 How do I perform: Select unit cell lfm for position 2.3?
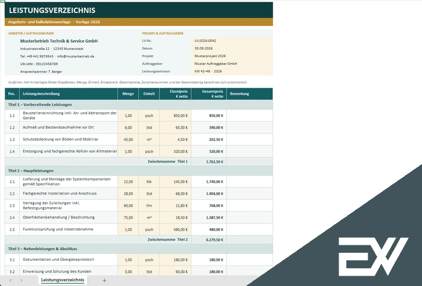click(x=149, y=205)
